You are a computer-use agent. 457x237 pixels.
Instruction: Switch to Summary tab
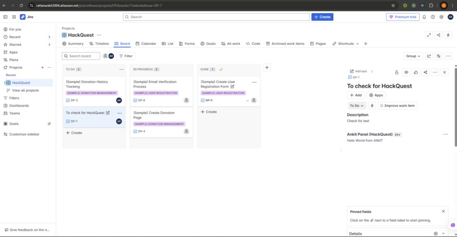(x=73, y=44)
